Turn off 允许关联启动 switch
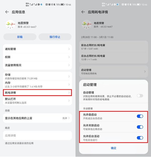 coord(140,127)
